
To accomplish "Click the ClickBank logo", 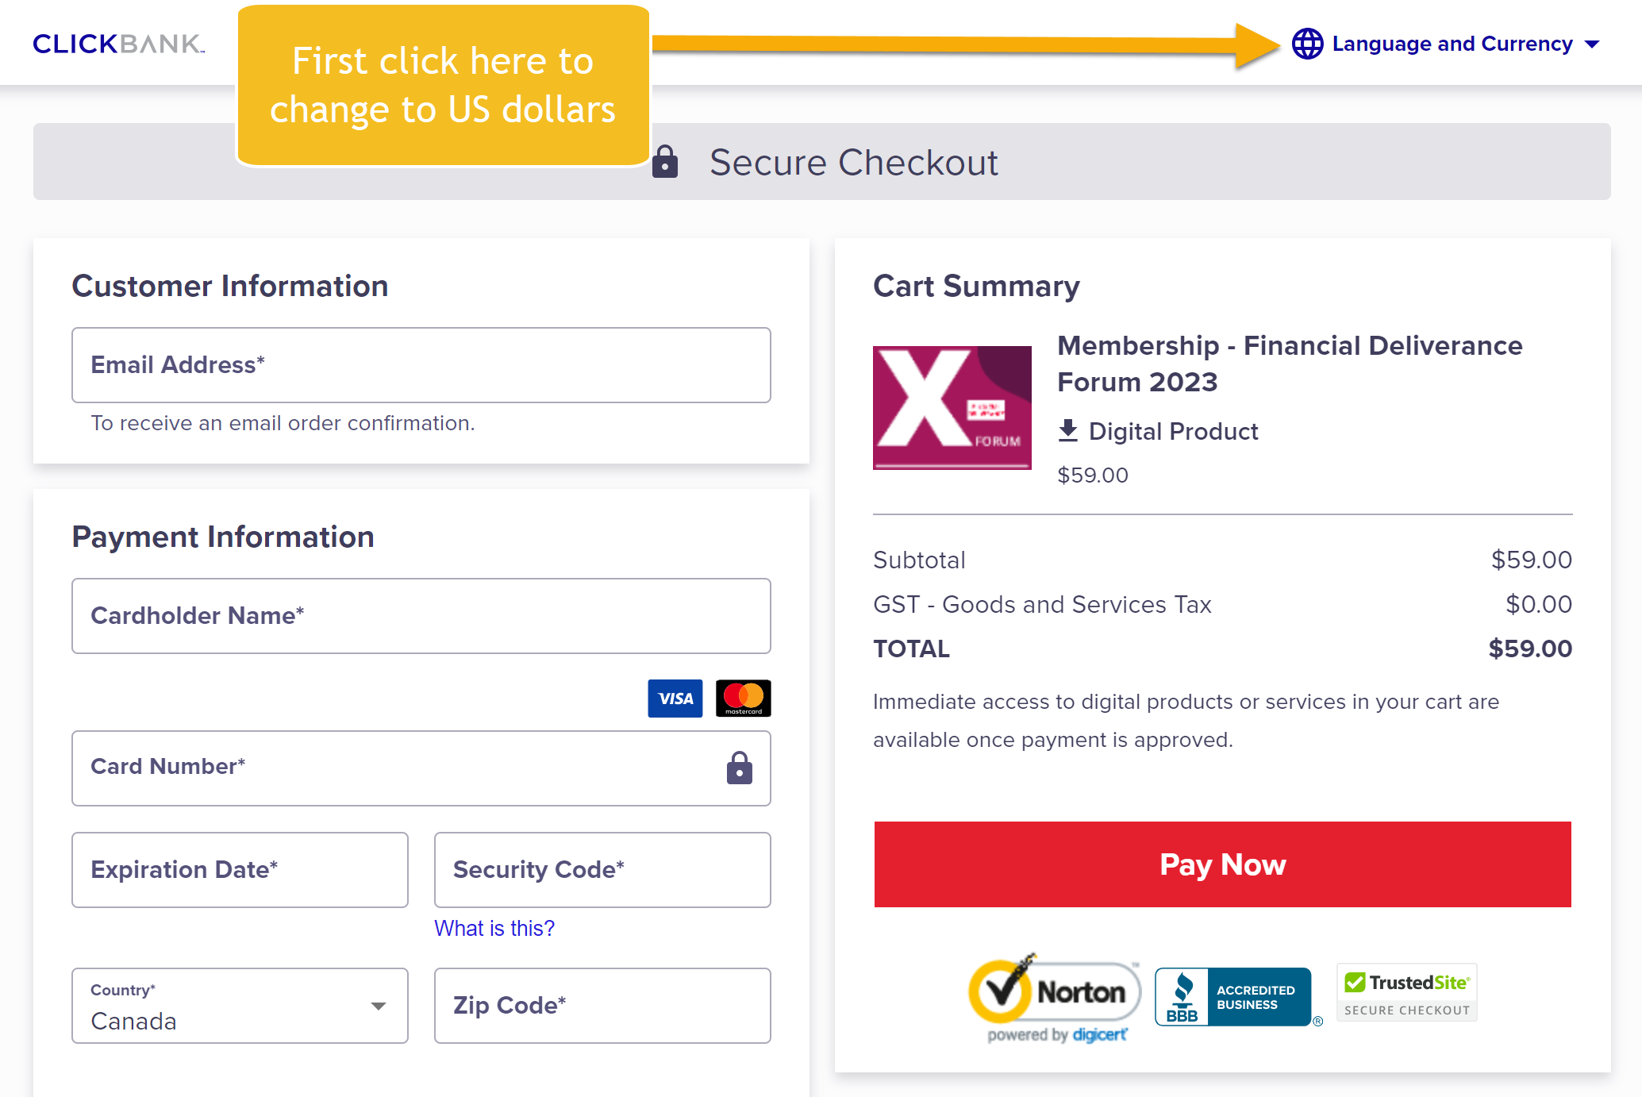I will (118, 44).
